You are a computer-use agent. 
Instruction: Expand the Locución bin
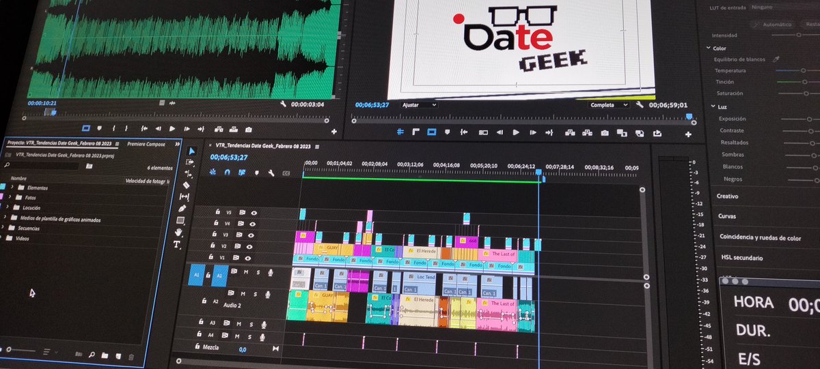(x=9, y=207)
